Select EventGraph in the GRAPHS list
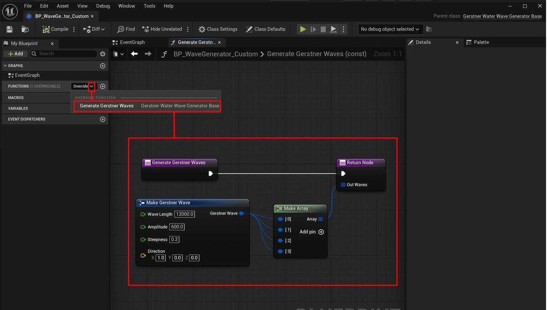The width and height of the screenshot is (547, 310). (27, 75)
